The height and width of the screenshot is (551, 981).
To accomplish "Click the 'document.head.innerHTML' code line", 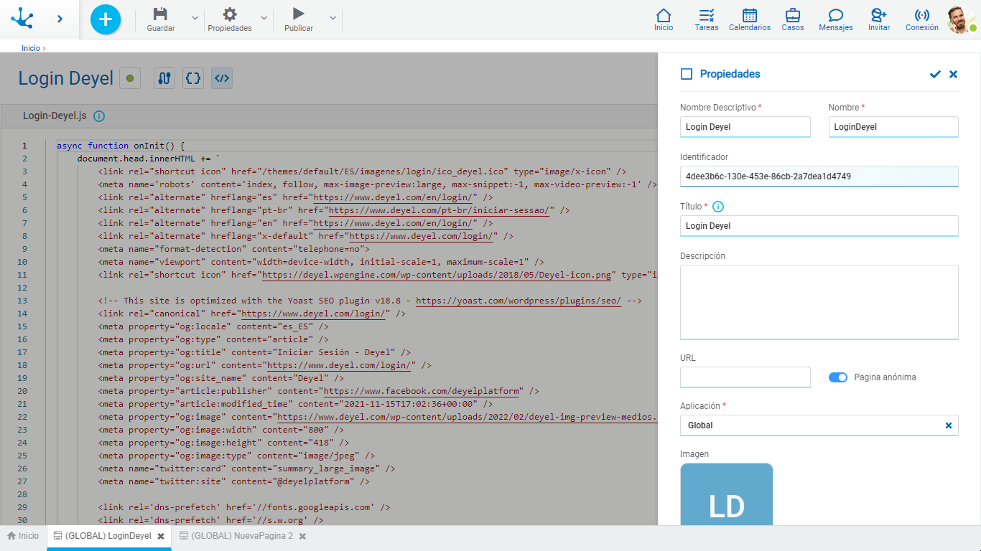I will (x=149, y=159).
